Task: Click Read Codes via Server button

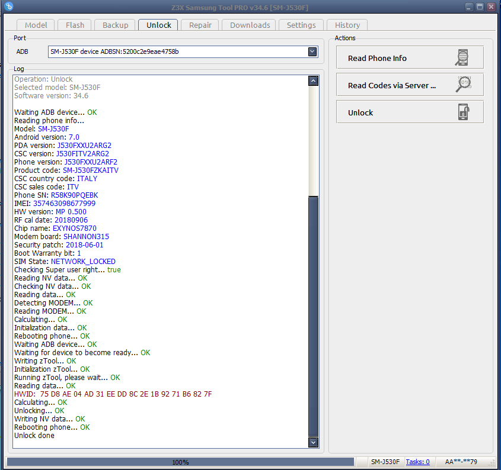Action: click(410, 85)
